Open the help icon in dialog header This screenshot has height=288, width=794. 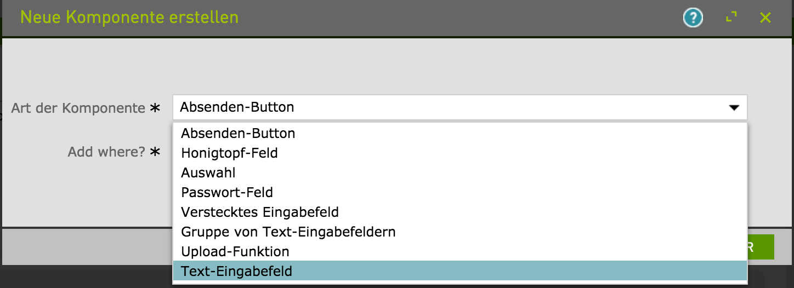pyautogui.click(x=693, y=18)
